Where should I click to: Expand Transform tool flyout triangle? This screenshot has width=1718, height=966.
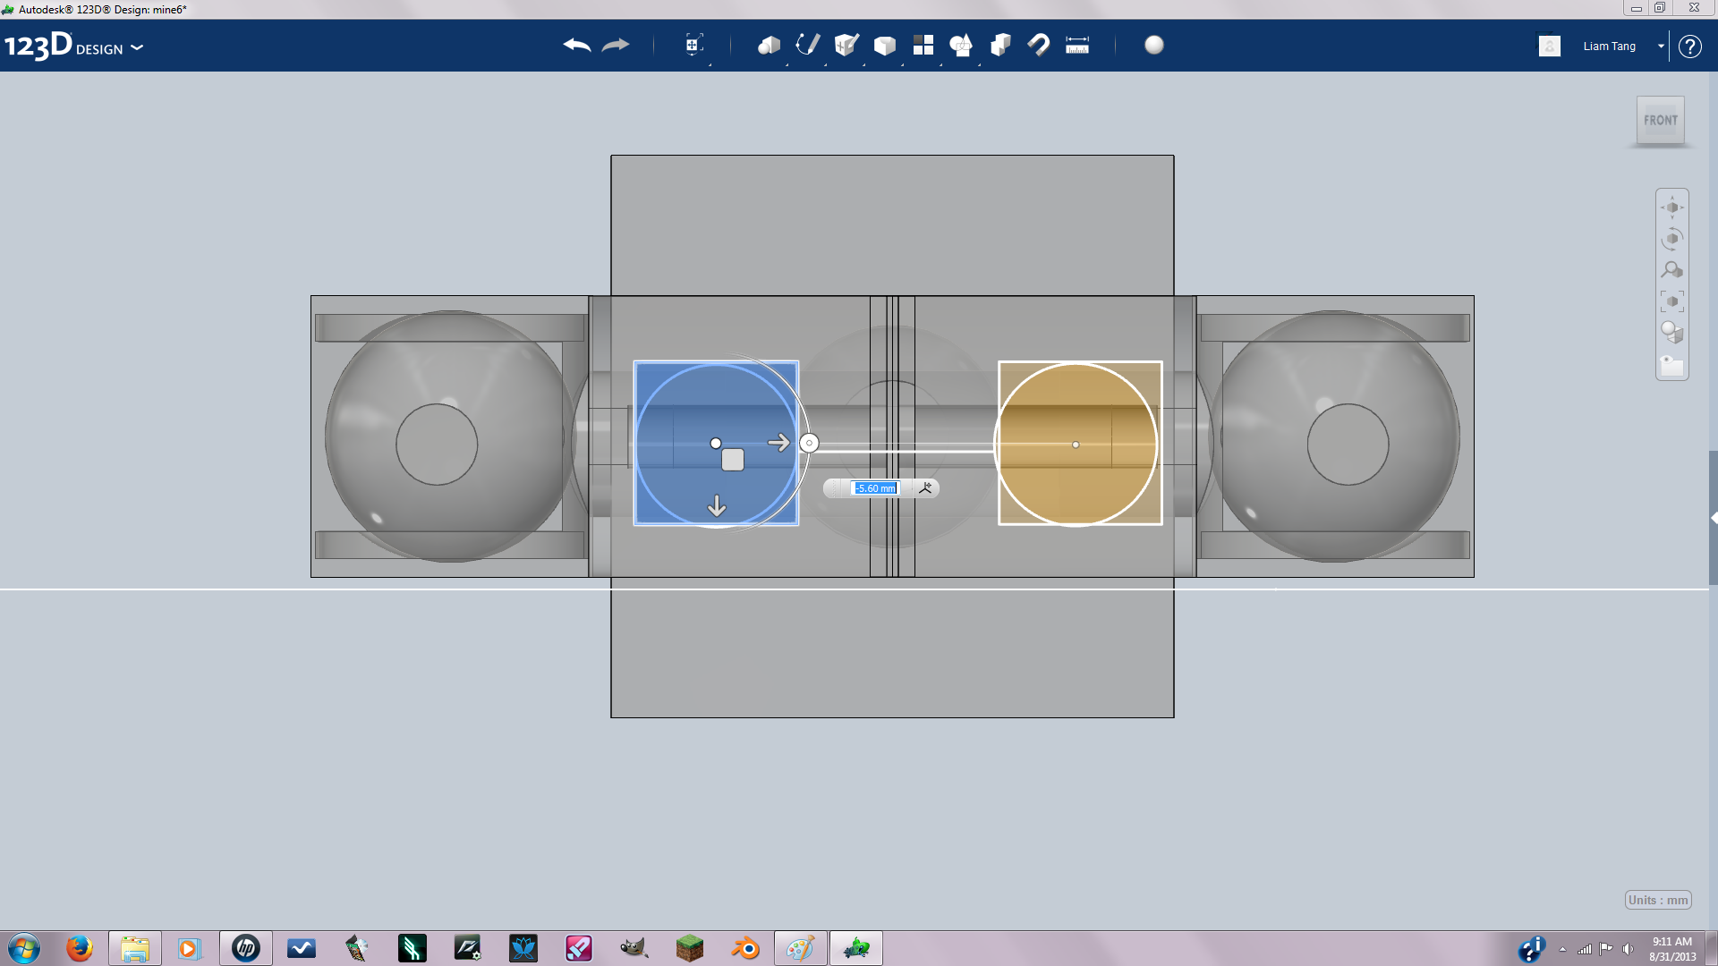click(x=710, y=64)
